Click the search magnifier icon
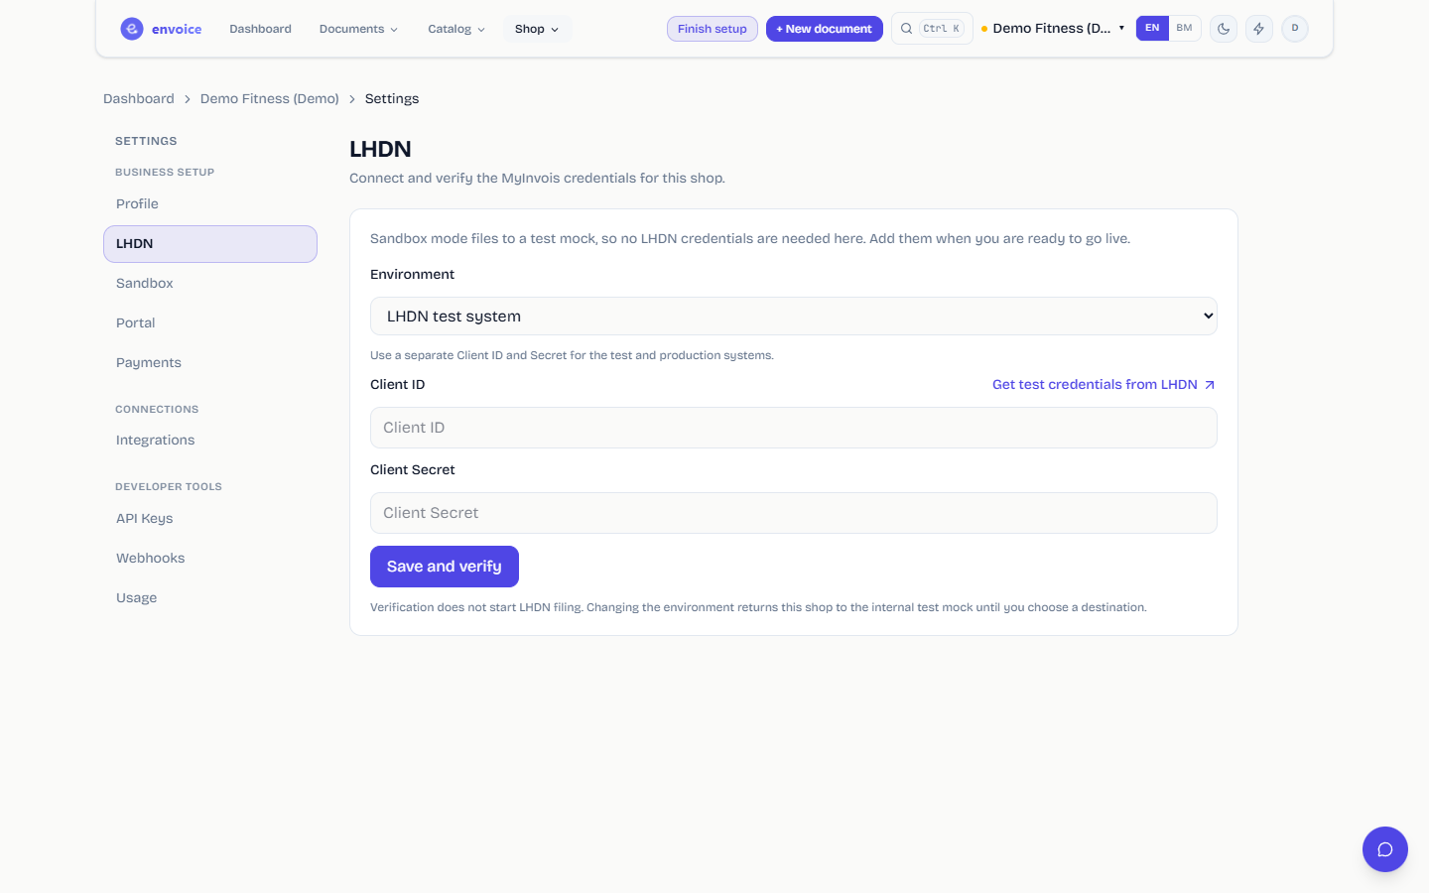The image size is (1429, 893). click(906, 29)
